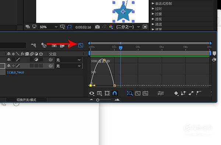Viewport: 221px width, 145px height.
Task: Toggle shy switch on the second layer
Action: [9, 66]
